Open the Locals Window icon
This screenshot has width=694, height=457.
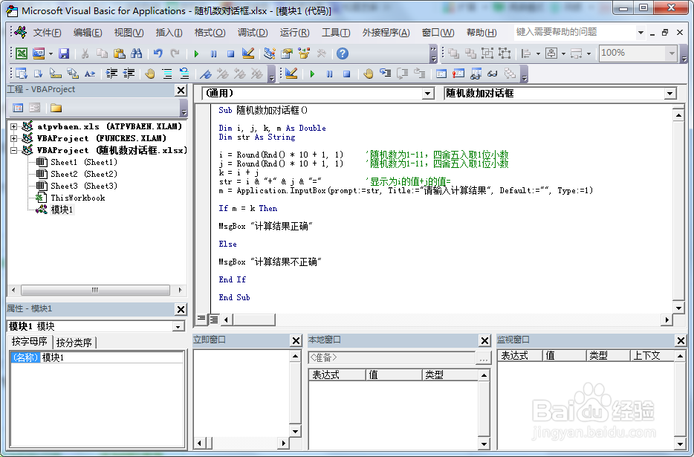click(x=441, y=74)
